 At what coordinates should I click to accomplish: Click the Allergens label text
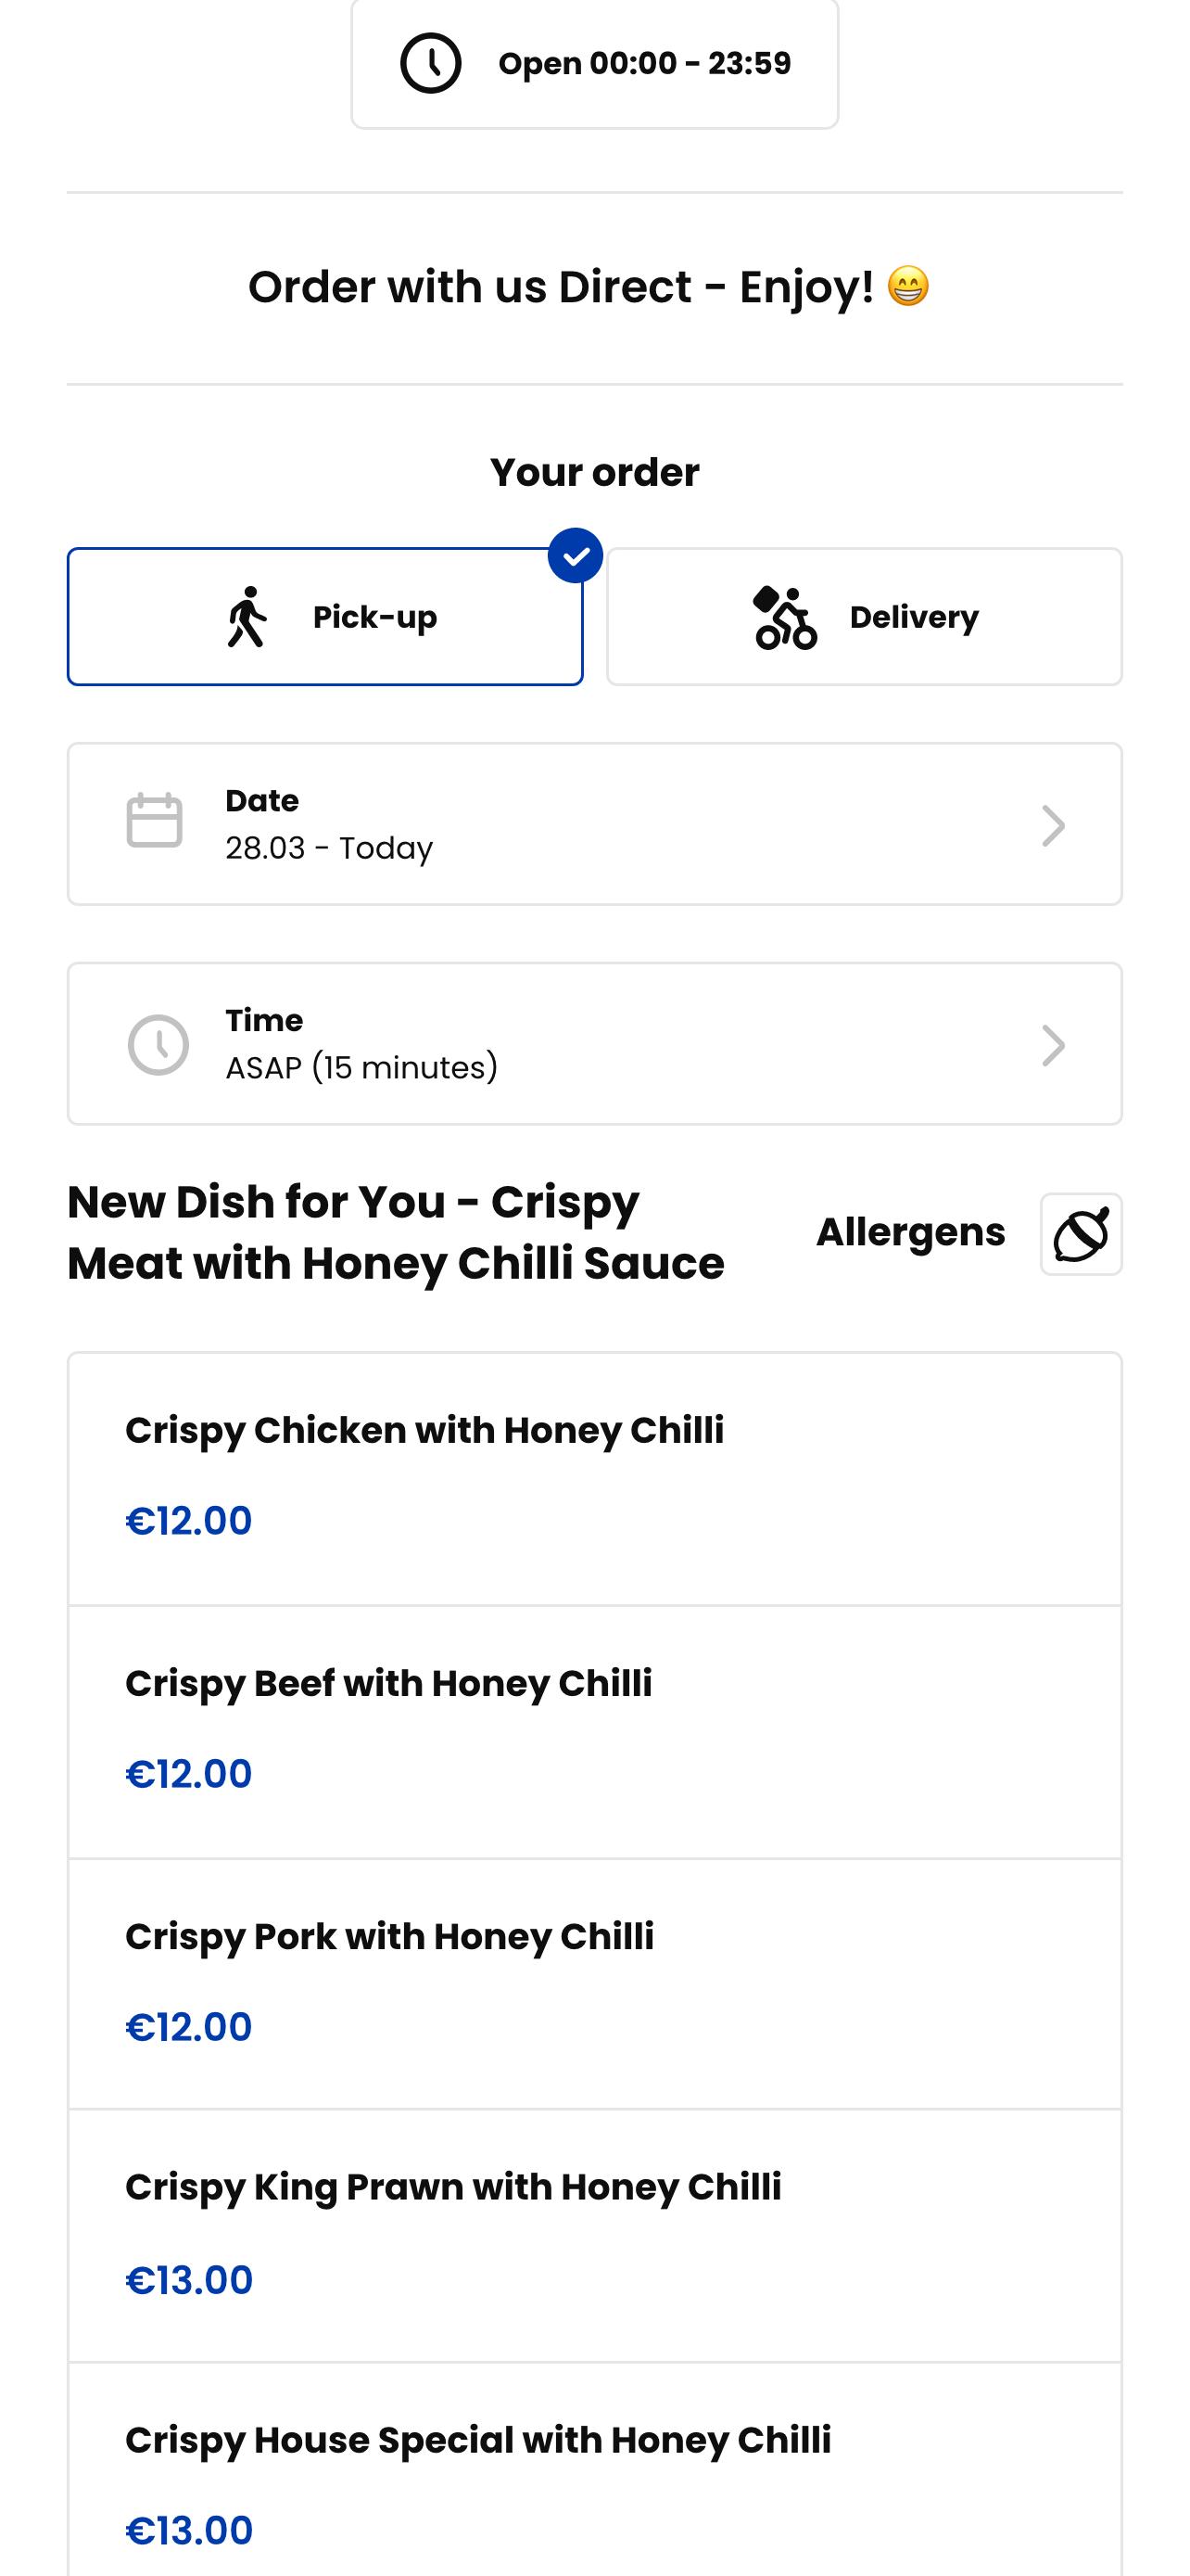(x=910, y=1233)
